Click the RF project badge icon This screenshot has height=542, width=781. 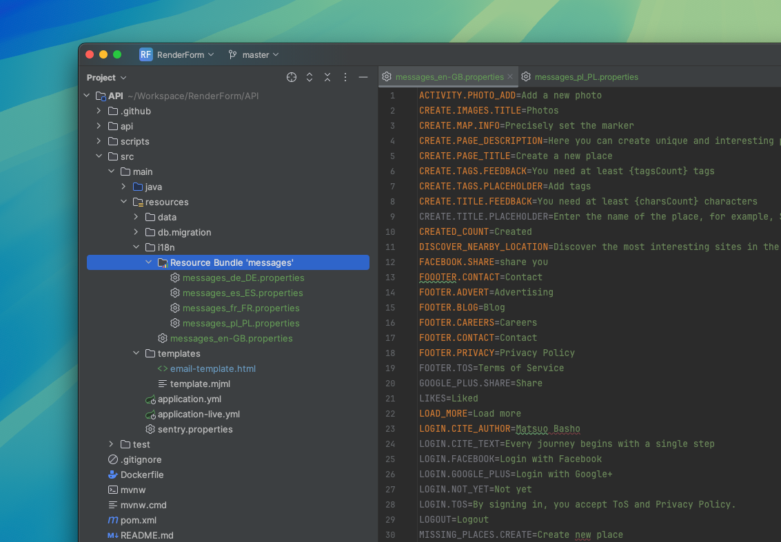[x=145, y=54]
